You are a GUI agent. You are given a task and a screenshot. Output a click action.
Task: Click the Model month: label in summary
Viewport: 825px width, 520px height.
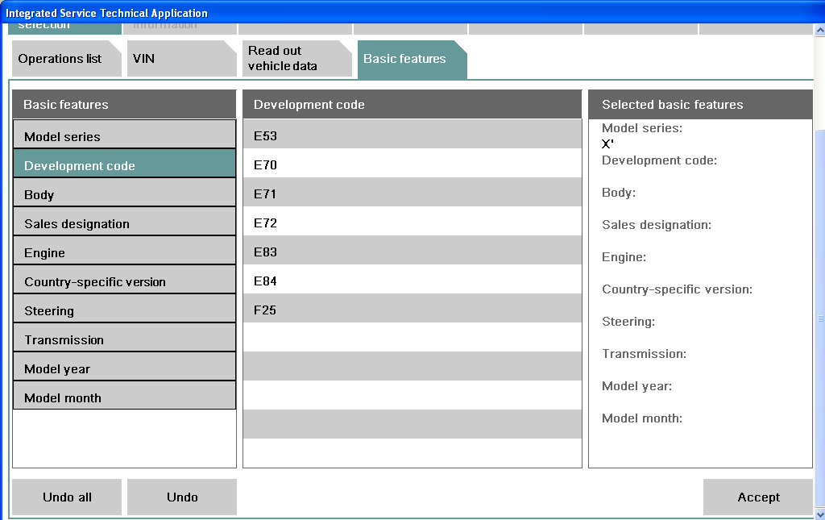(642, 418)
